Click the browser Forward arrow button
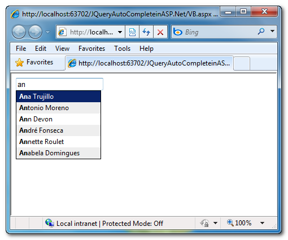The width and height of the screenshot is (288, 240). pyautogui.click(x=35, y=32)
